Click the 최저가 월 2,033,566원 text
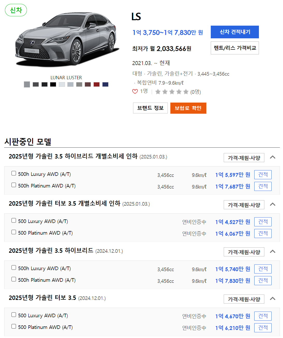Viewport: 283px width, 338px height. click(162, 49)
